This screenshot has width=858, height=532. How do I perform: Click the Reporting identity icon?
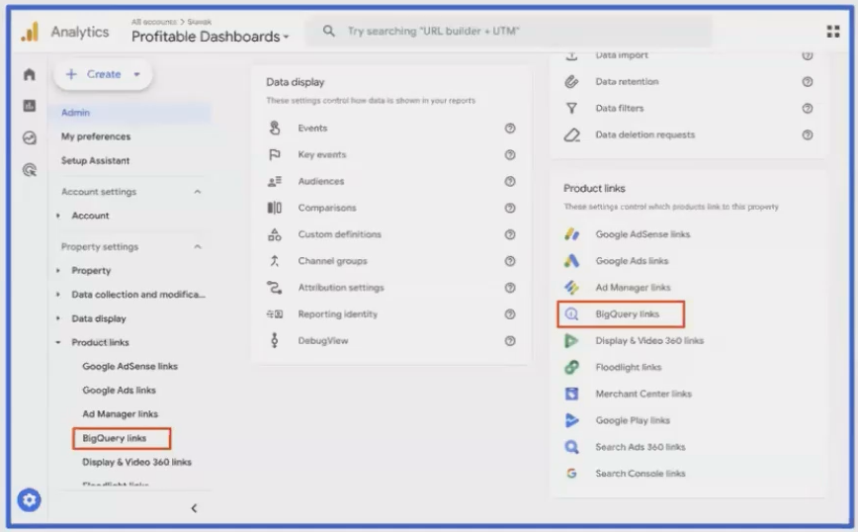[275, 314]
